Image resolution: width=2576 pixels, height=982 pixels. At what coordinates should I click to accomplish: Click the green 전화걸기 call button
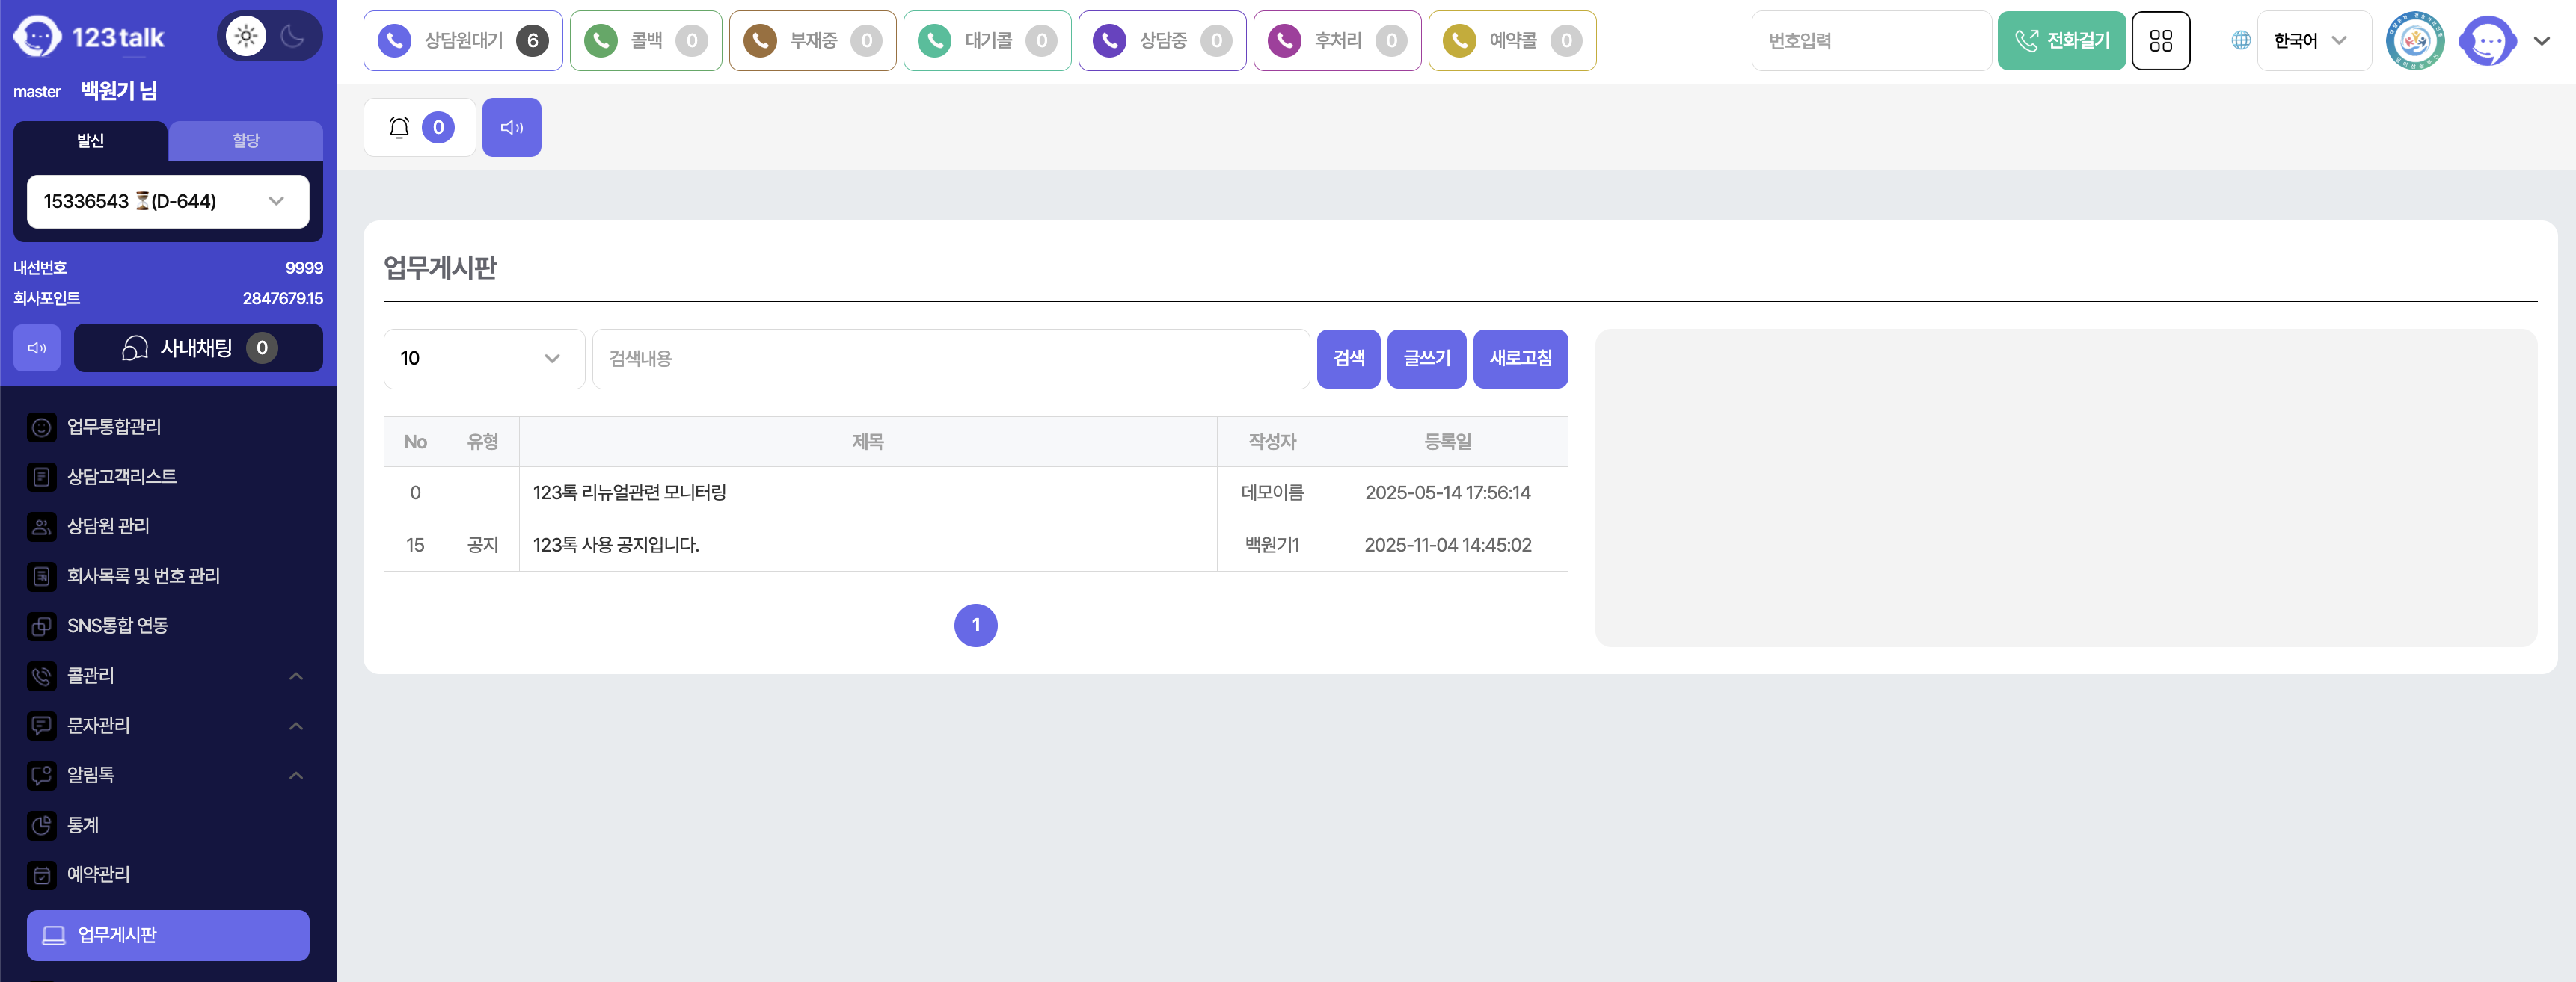click(2061, 41)
